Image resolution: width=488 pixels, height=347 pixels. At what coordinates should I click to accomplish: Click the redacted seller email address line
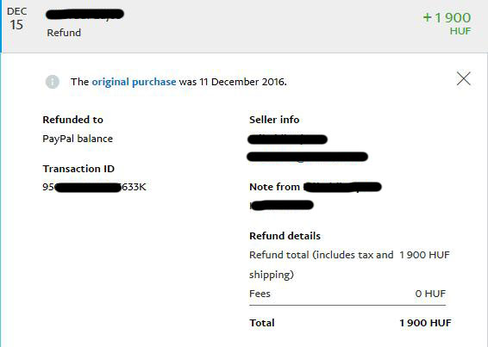pos(308,157)
